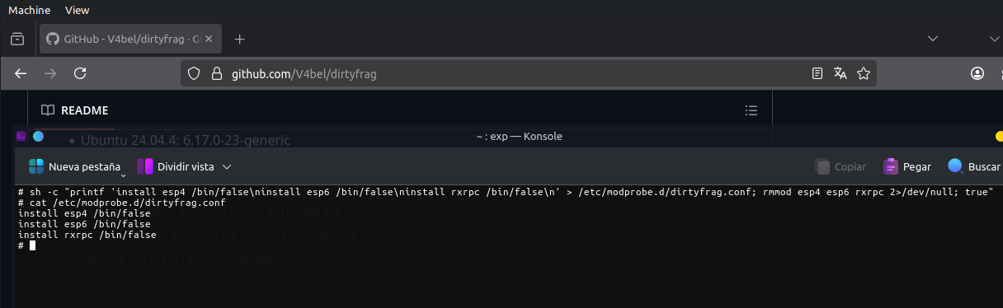This screenshot has height=308, width=1003.
Task: Click the Ubuntu 24.04.4 list entry
Action: pos(186,140)
